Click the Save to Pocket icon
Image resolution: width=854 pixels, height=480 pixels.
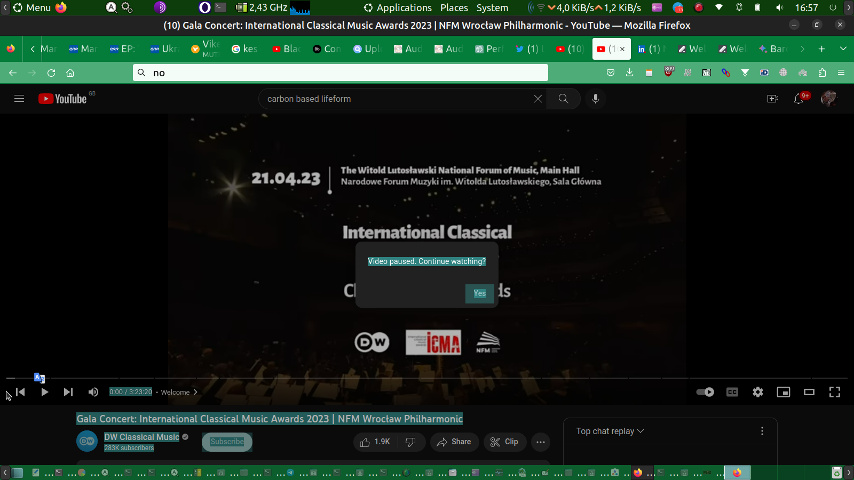(x=611, y=73)
